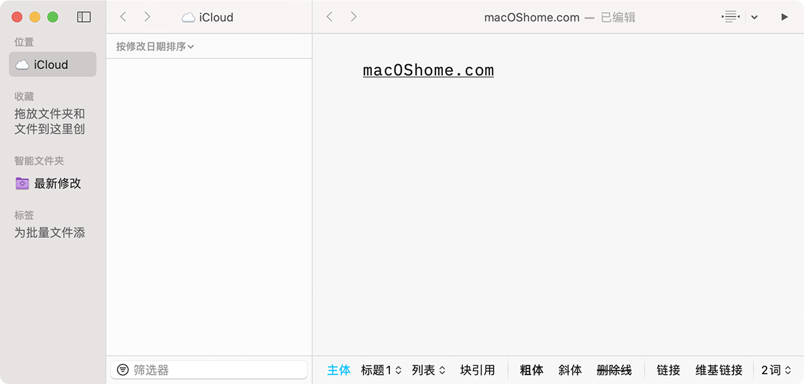The height and width of the screenshot is (384, 804).
Task: Toggle 斜体 italic formatting
Action: coord(570,370)
